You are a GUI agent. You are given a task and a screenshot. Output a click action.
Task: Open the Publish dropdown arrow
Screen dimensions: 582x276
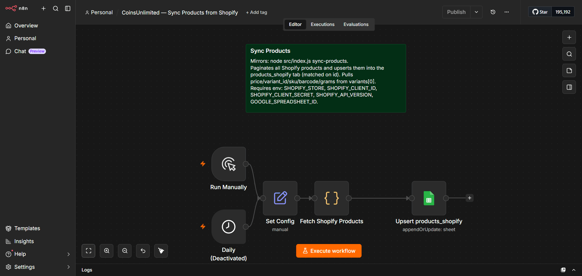(x=476, y=12)
